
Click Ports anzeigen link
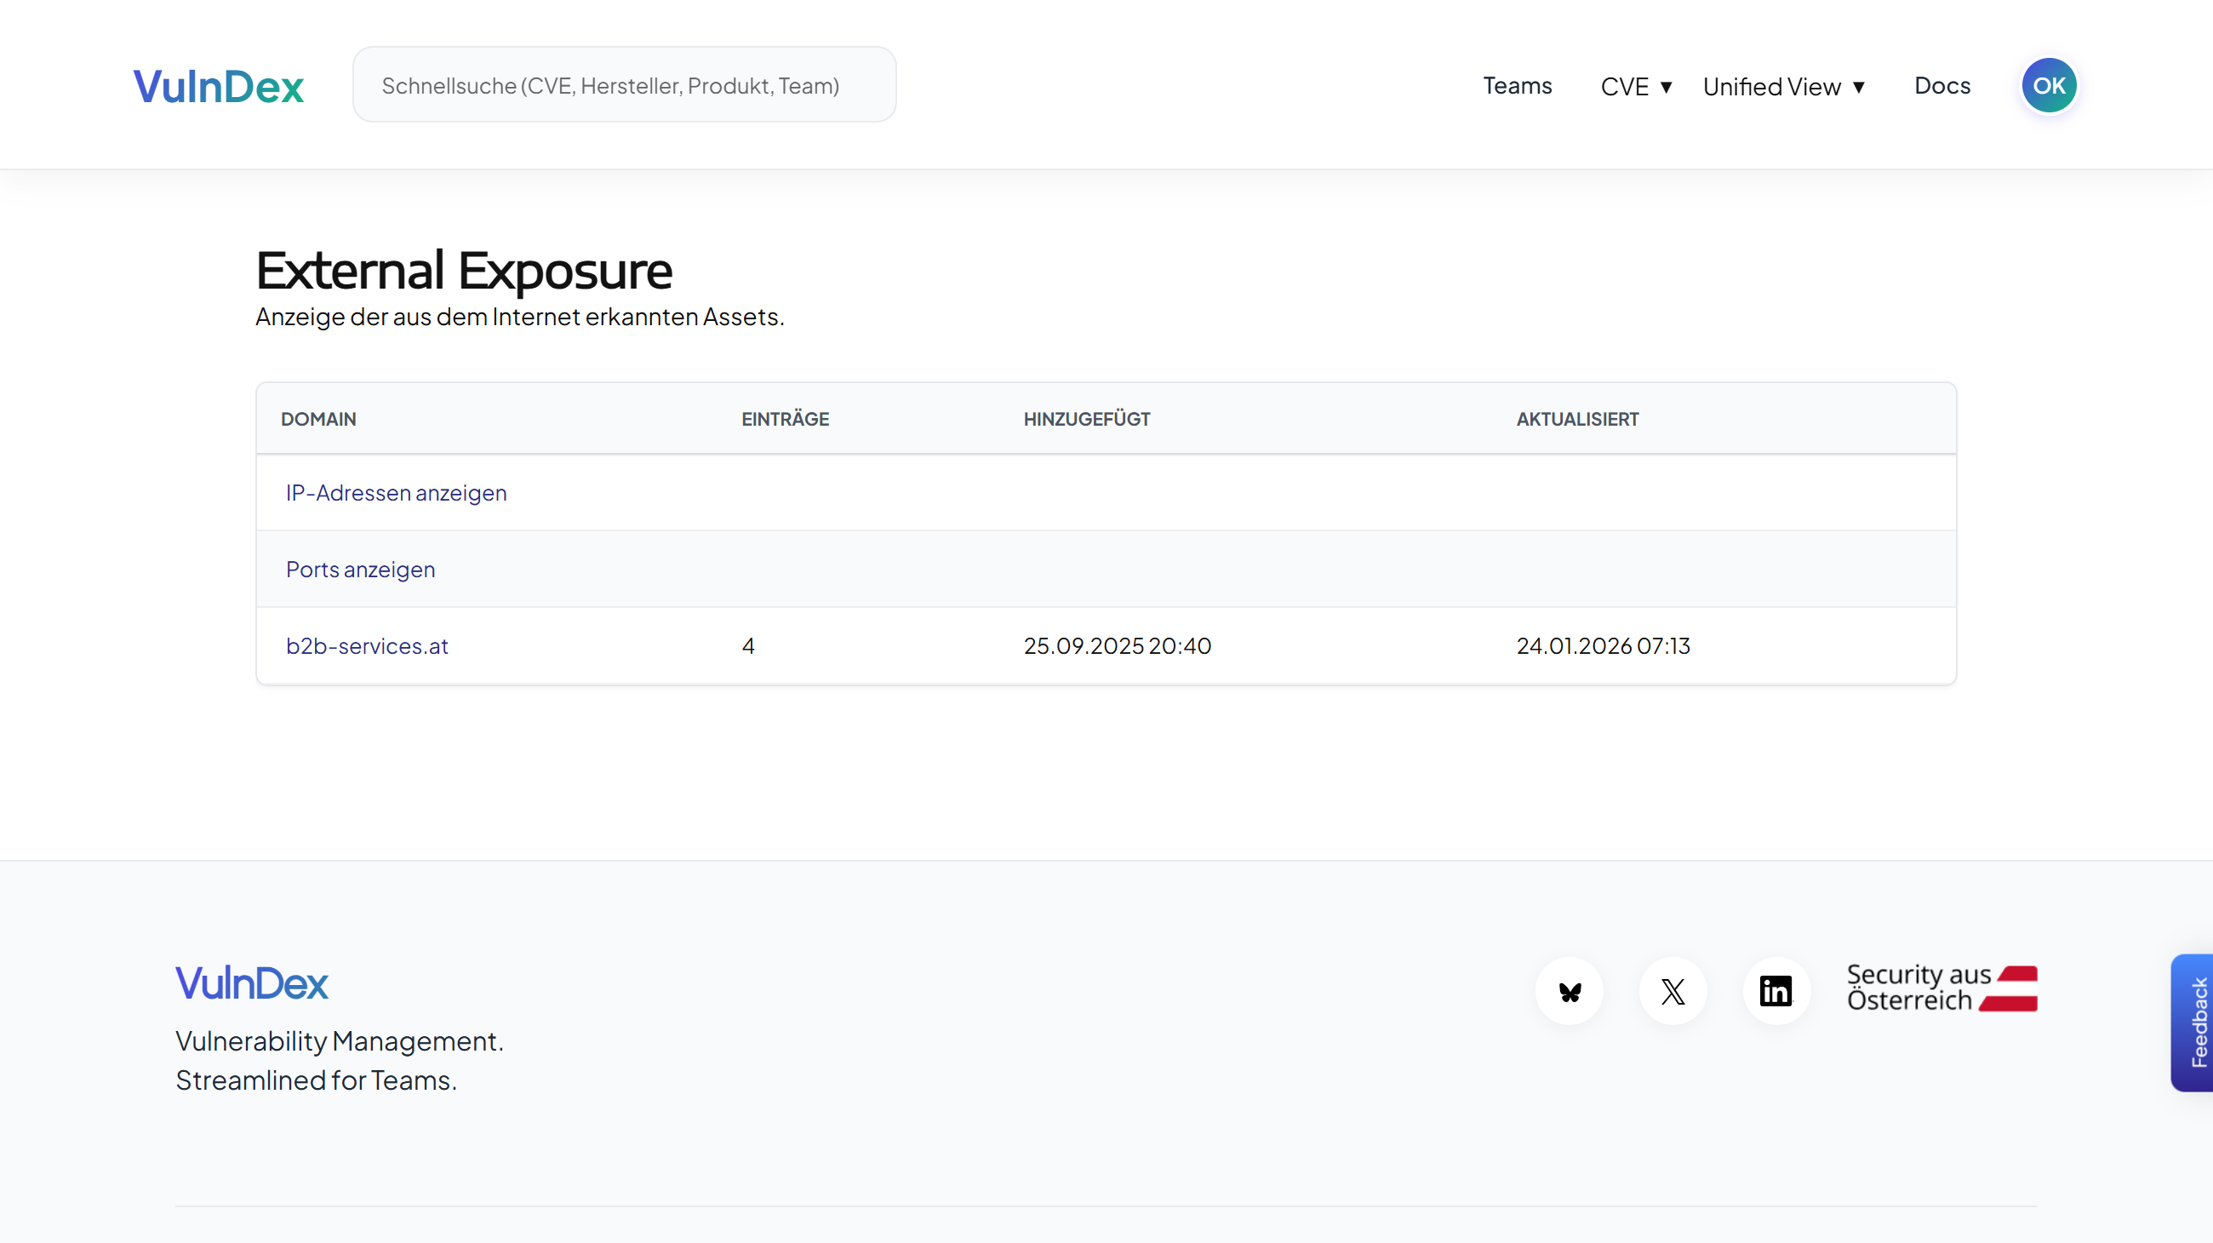360,569
